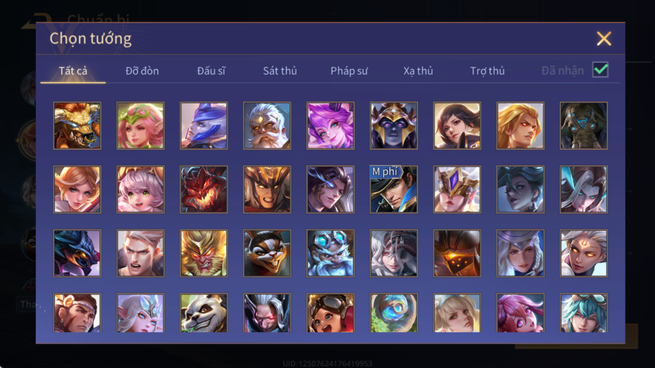Select the golden monkey king hero
The height and width of the screenshot is (368, 655).
[x=204, y=253]
